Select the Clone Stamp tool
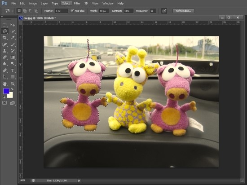The height and width of the screenshot is (185, 247). pyautogui.click(x=4, y=51)
